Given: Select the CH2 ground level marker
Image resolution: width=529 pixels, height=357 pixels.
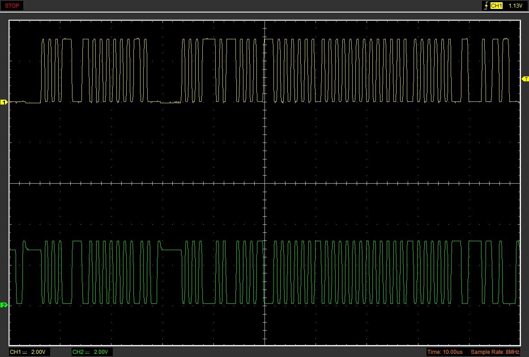Looking at the screenshot, I should click(x=4, y=305).
